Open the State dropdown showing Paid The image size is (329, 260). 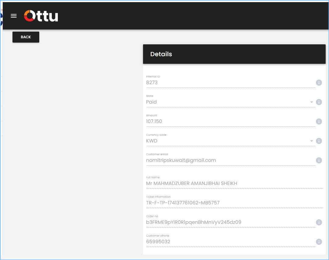[231, 102]
